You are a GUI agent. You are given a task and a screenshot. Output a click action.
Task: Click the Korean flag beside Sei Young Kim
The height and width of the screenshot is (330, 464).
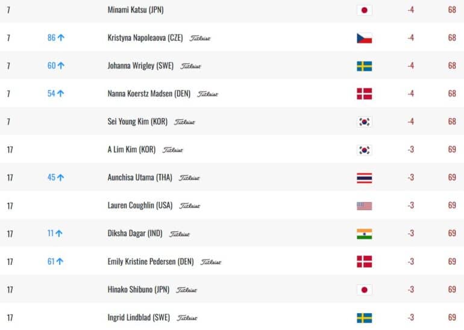coord(365,122)
